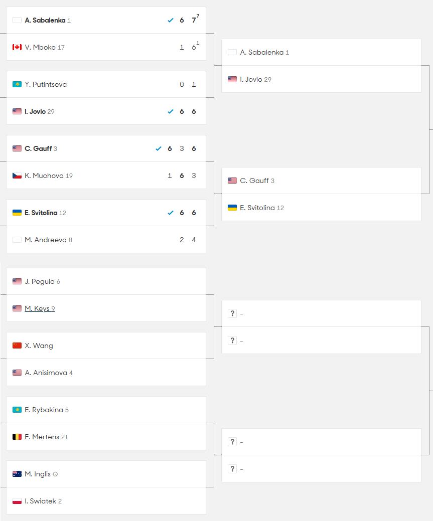The height and width of the screenshot is (521, 433).
Task: Click the Chinese flag next to X. Wang
Action: pos(17,345)
